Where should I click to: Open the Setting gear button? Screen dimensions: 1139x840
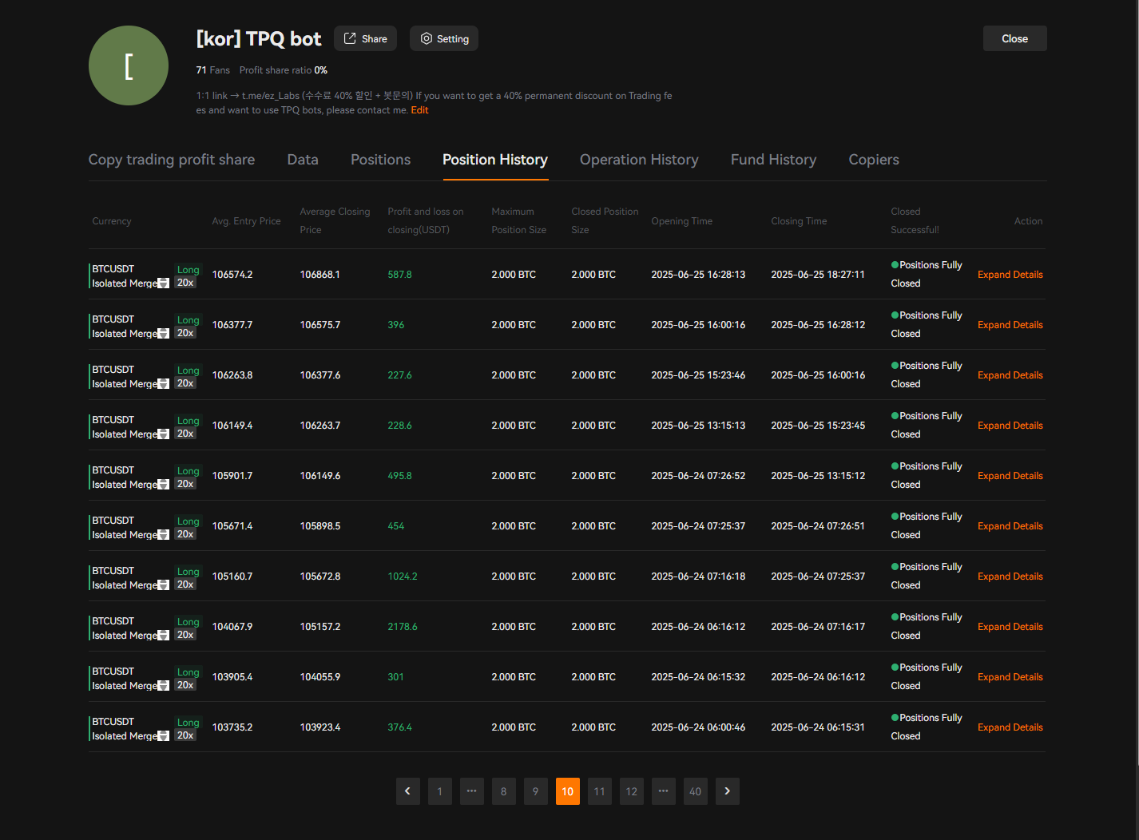pos(444,38)
